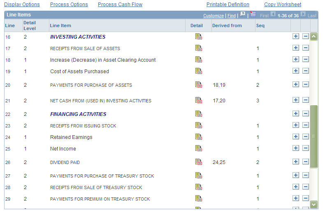Open the Process Options link

69,5
